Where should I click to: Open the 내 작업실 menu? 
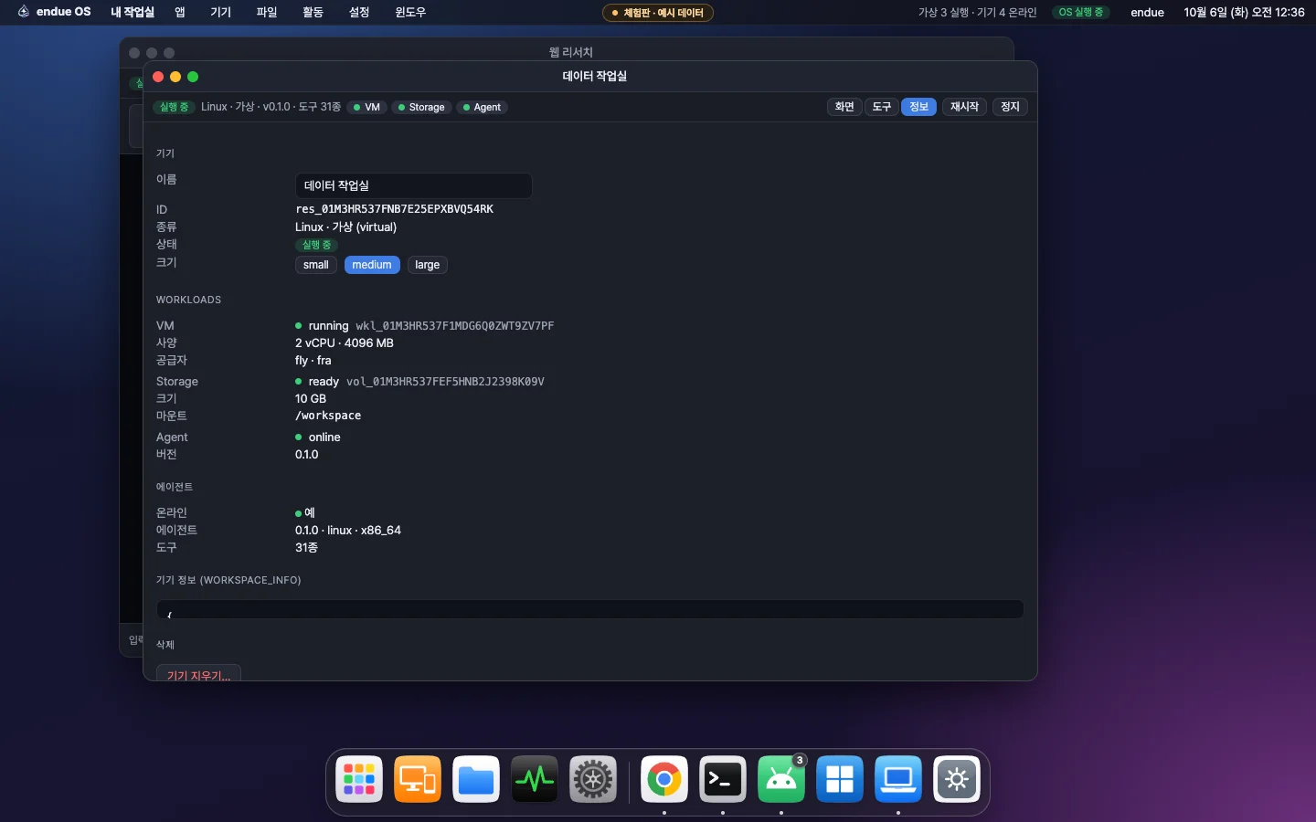(133, 12)
